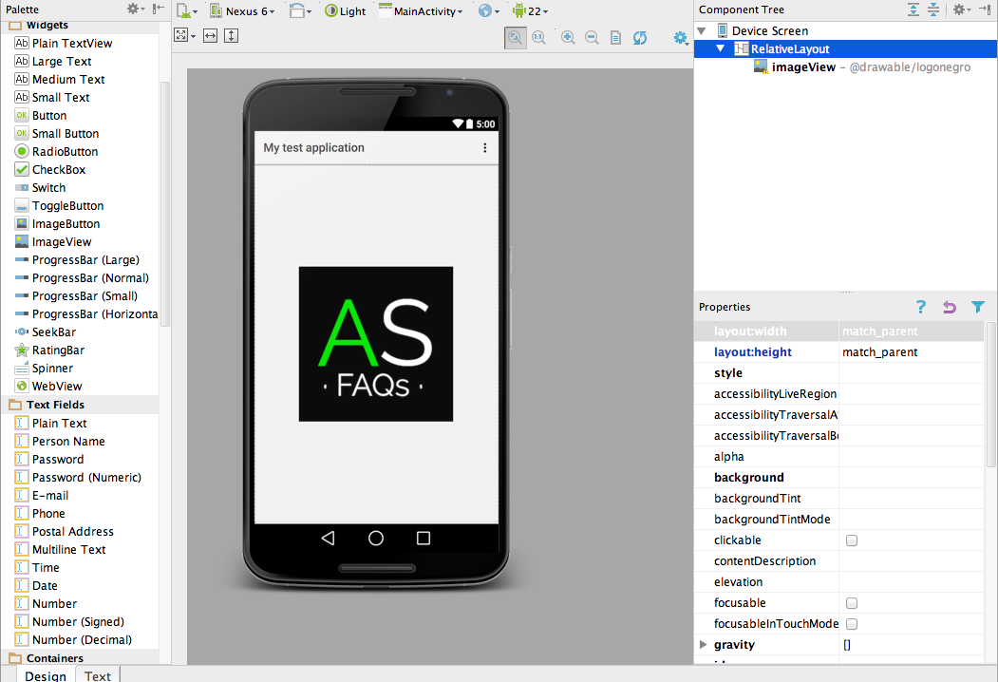Screen dimensions: 998x682
Task: Click the filter icon in the Properties panel
Action: [978, 307]
